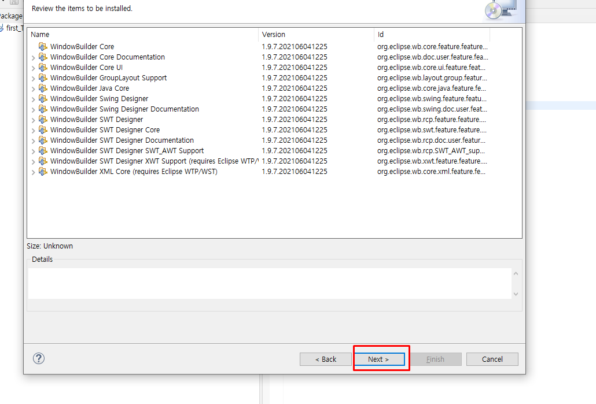Click the WindowBuilder SWT Designer feature icon

43,119
